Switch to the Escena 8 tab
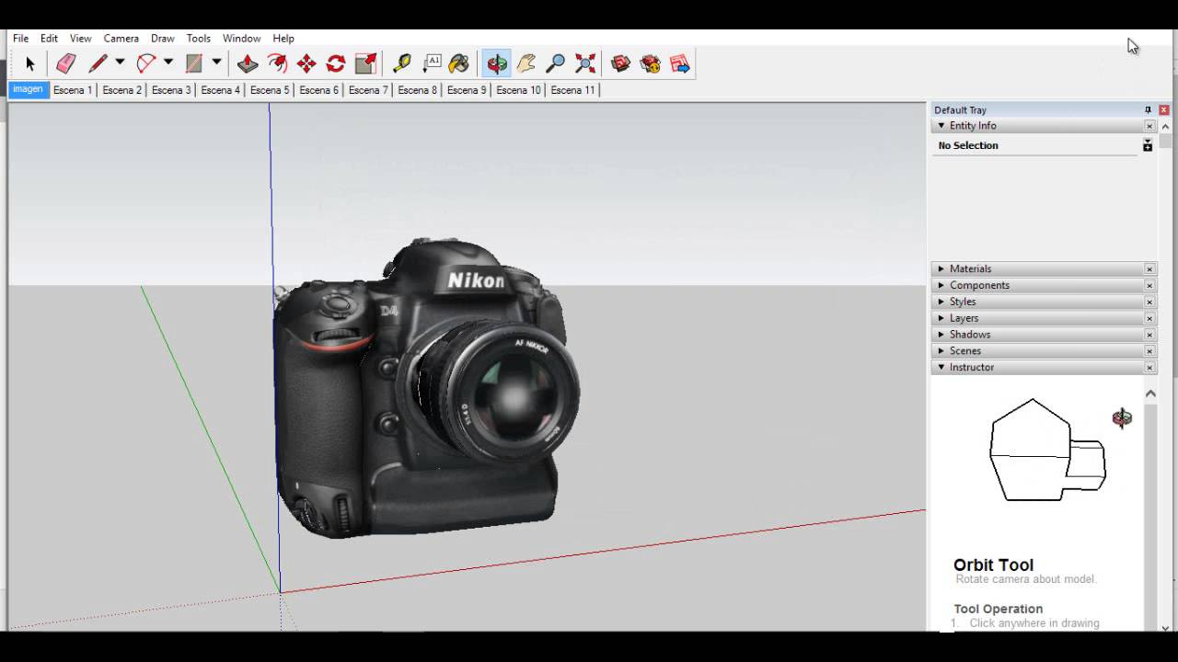Image resolution: width=1178 pixels, height=662 pixels. [417, 90]
